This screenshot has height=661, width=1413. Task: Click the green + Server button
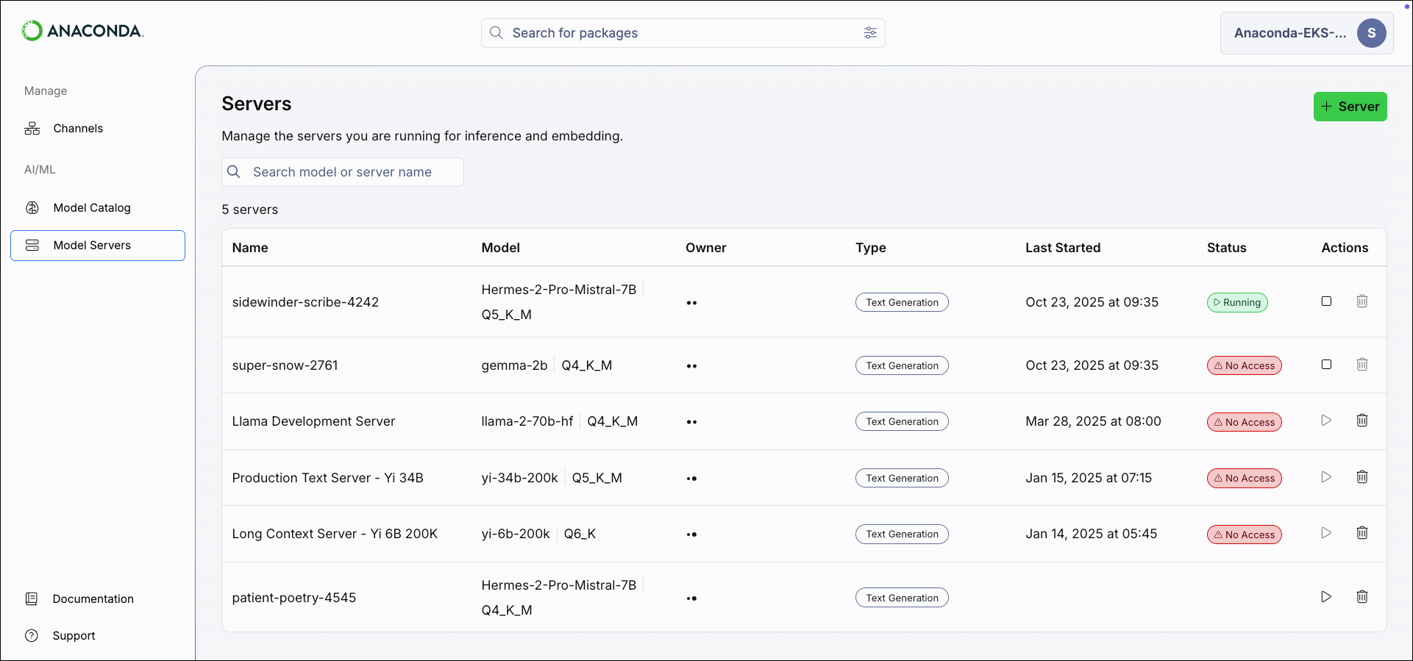1350,107
